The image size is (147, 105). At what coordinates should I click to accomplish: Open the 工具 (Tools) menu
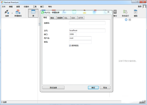35,7
